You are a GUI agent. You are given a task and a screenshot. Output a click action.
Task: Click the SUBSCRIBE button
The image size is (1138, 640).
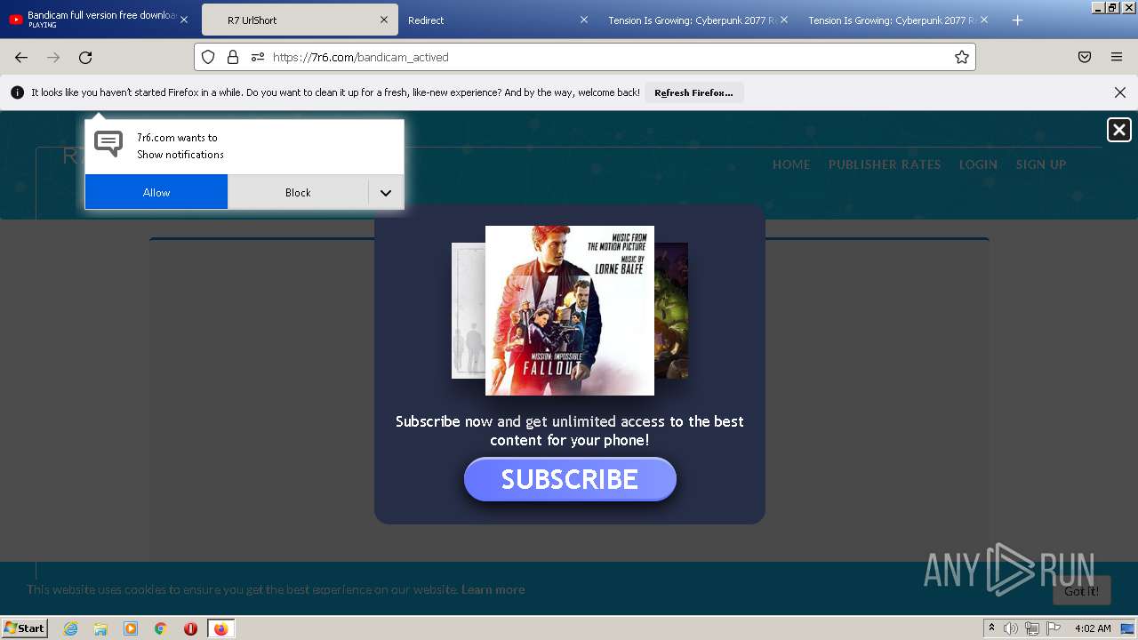[x=570, y=479]
